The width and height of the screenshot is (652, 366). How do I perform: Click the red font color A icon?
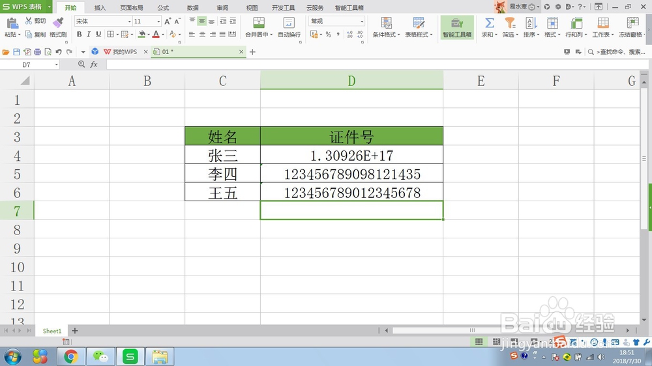point(156,35)
